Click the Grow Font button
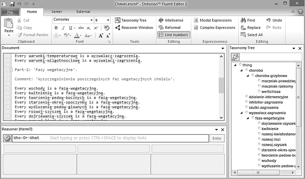The width and height of the screenshot is (305, 179). tap(101, 35)
